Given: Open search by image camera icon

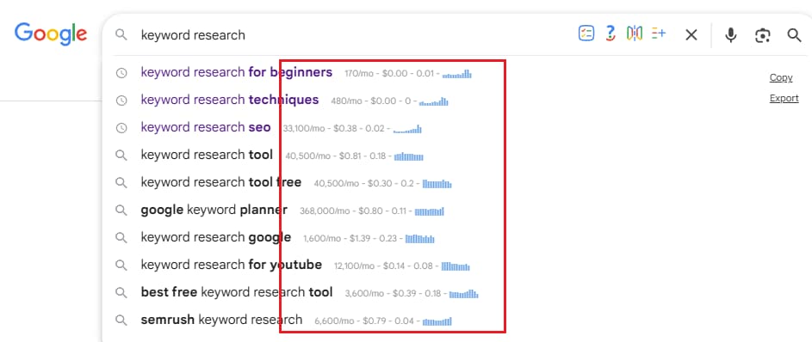Looking at the screenshot, I should click(x=762, y=35).
